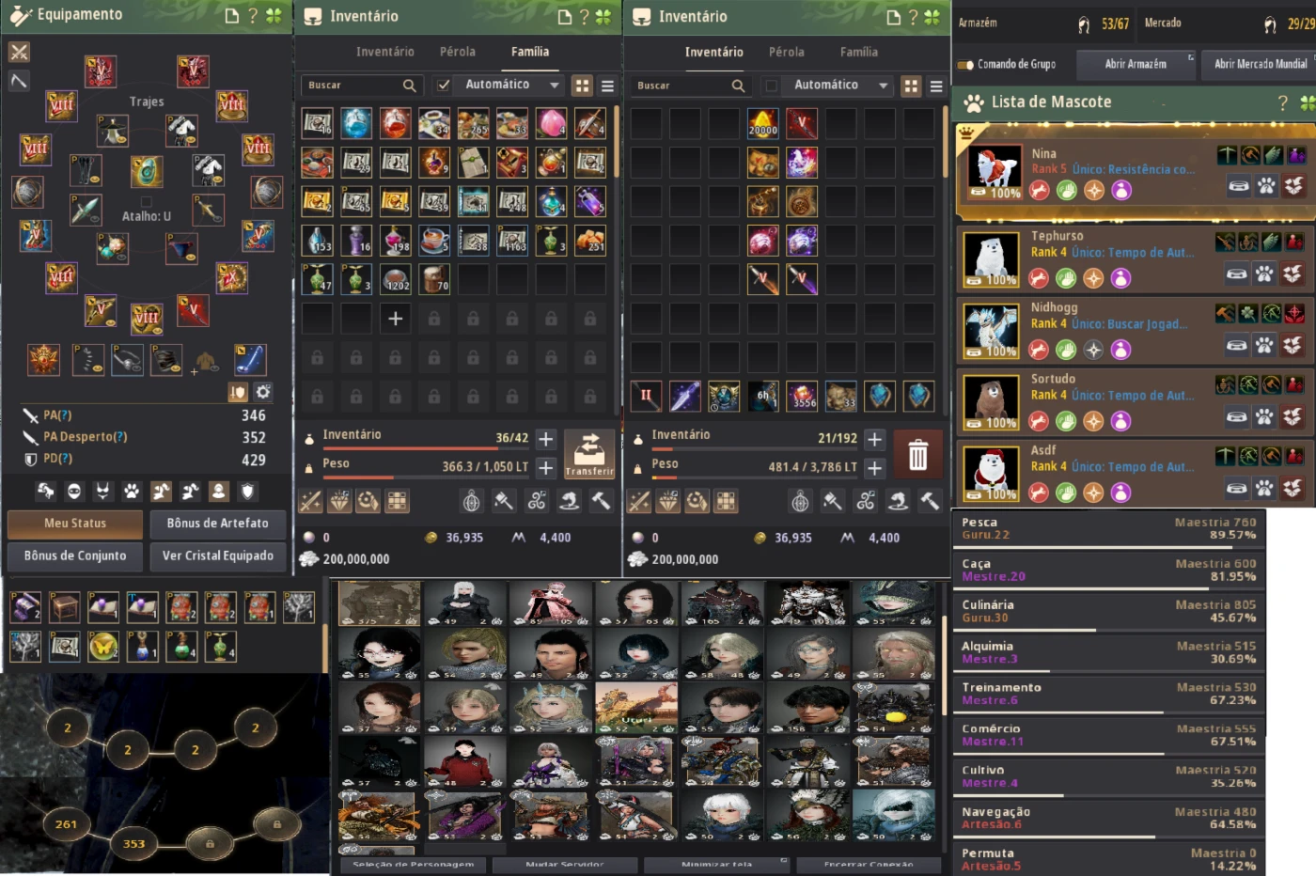This screenshot has width=1316, height=876.
Task: Expand weight with plus beside 481.4 / 3,786 LT
Action: (875, 467)
